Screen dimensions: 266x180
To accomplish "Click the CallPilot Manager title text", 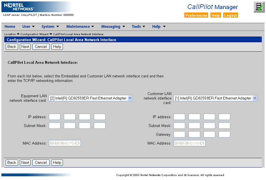I will [x=213, y=7].
